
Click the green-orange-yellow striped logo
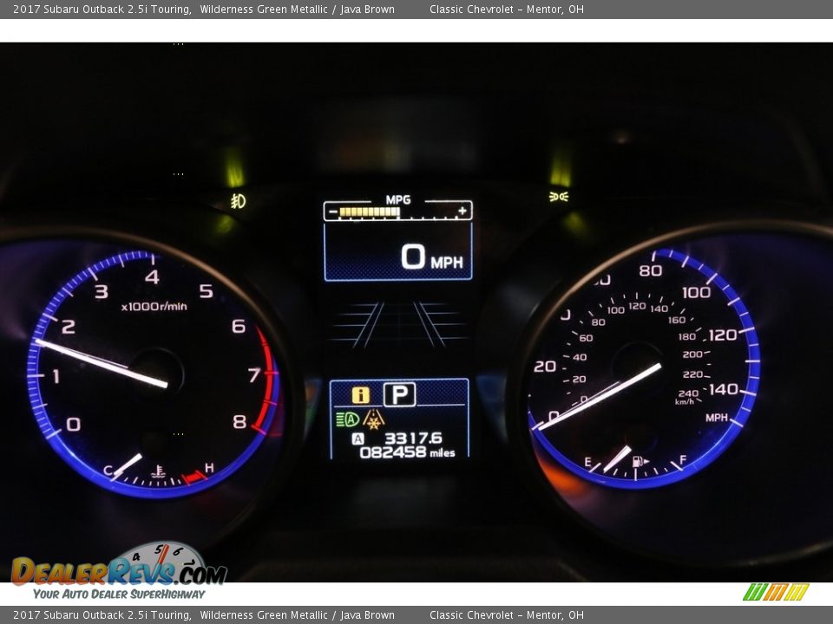tap(776, 592)
